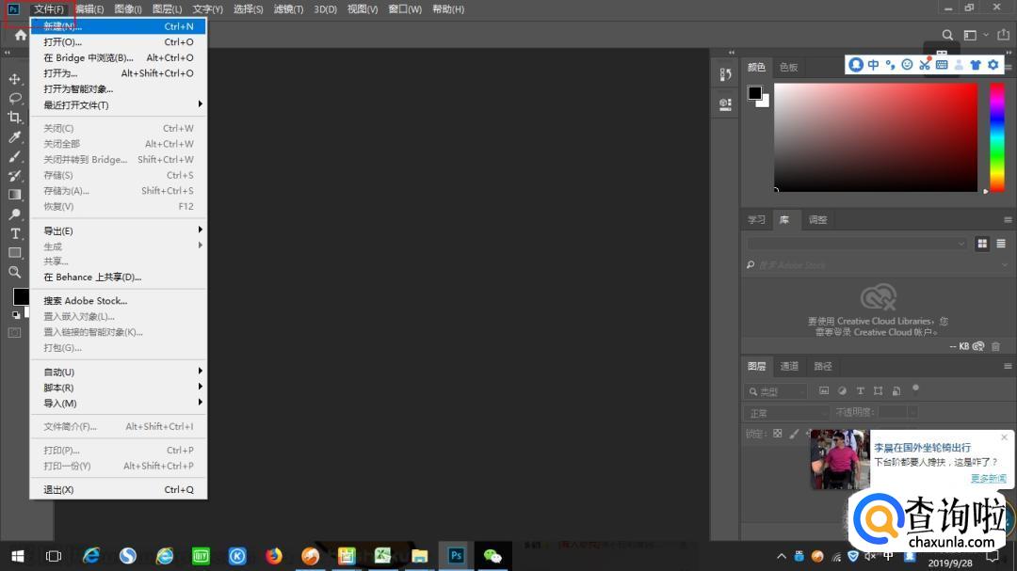Open the search magnifier at top right
This screenshot has width=1017, height=571.
[x=947, y=35]
